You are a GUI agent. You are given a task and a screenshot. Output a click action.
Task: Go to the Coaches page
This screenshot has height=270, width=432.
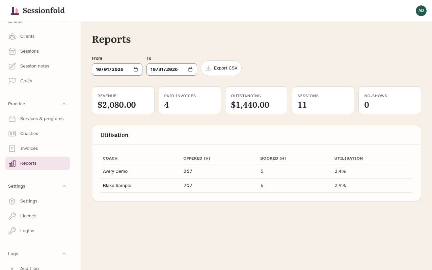click(x=38, y=134)
